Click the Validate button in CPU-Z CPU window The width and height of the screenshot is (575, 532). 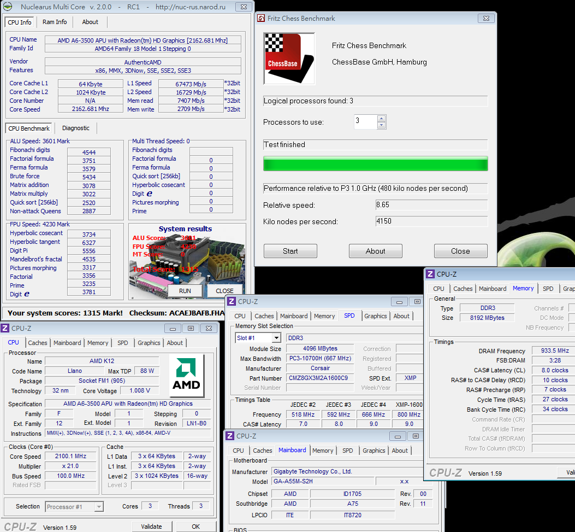coord(151,527)
